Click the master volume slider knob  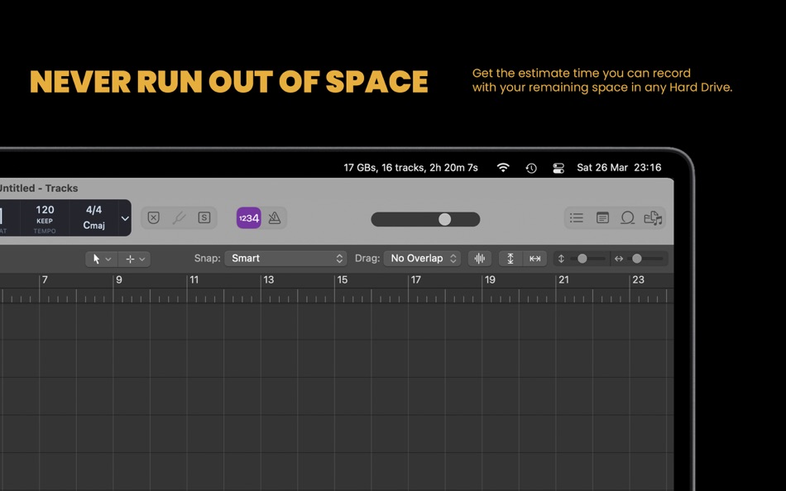click(x=444, y=219)
